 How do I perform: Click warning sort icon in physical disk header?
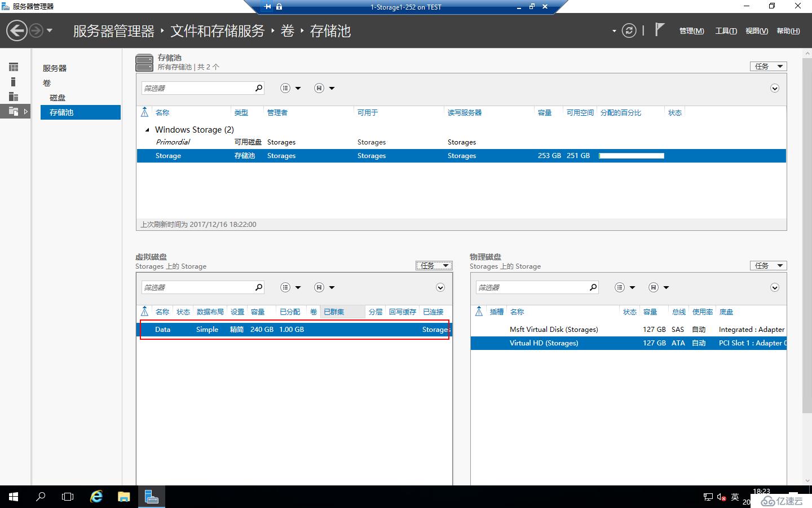(x=479, y=312)
